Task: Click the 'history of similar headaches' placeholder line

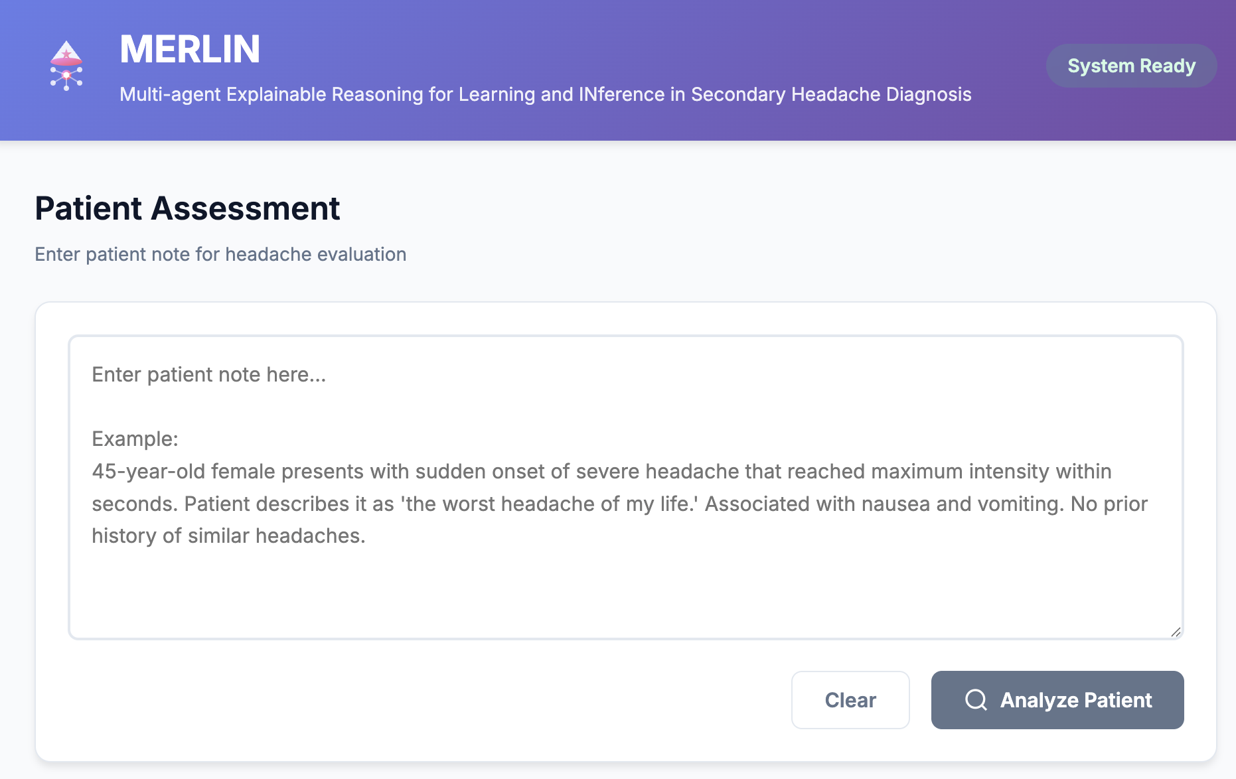Action: coord(228,535)
